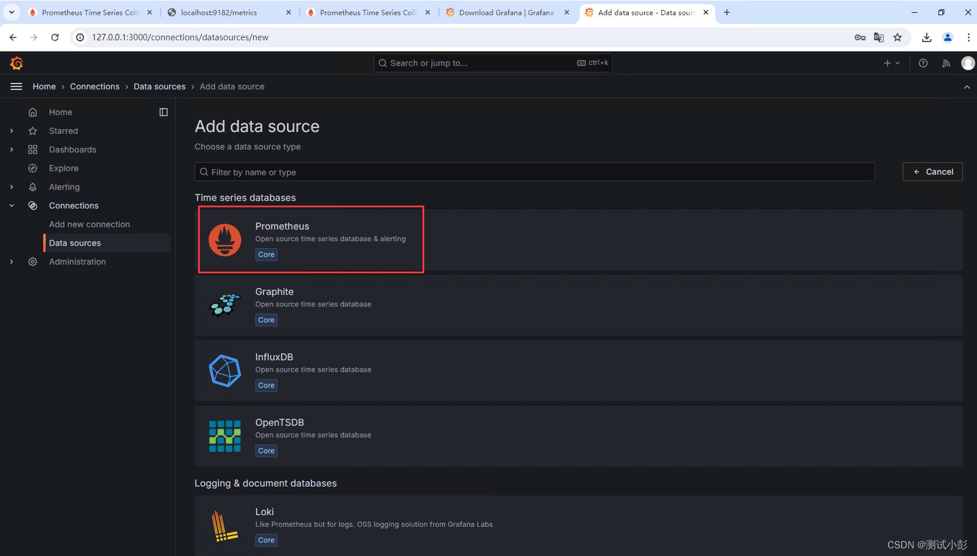Click the Home house icon in sidebar
Screen dimensions: 977x556
[33, 112]
